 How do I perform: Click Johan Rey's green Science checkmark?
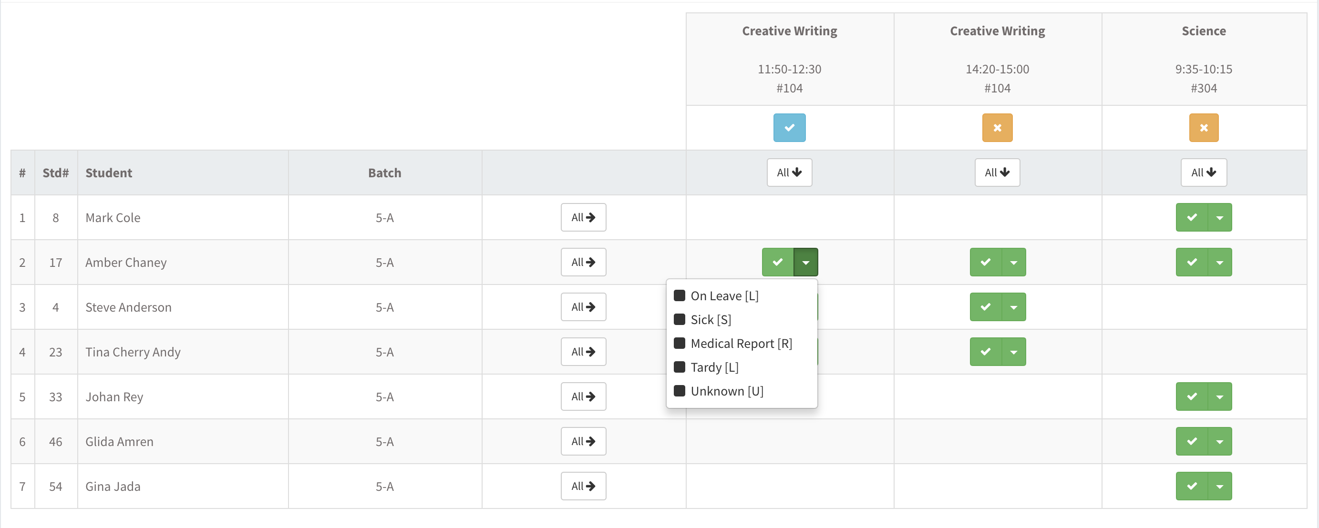(x=1192, y=396)
